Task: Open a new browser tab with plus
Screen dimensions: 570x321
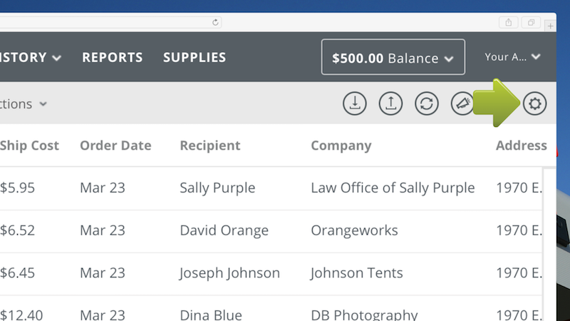Action: (550, 26)
